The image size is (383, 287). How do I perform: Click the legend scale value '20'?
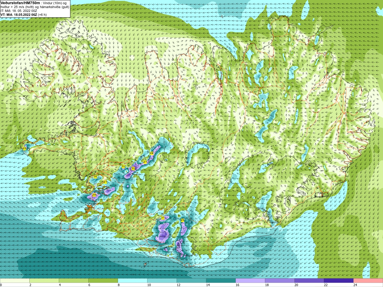point(296,285)
